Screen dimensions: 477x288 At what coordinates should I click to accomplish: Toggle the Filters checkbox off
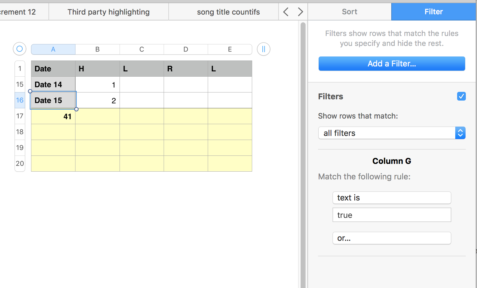pyautogui.click(x=461, y=97)
